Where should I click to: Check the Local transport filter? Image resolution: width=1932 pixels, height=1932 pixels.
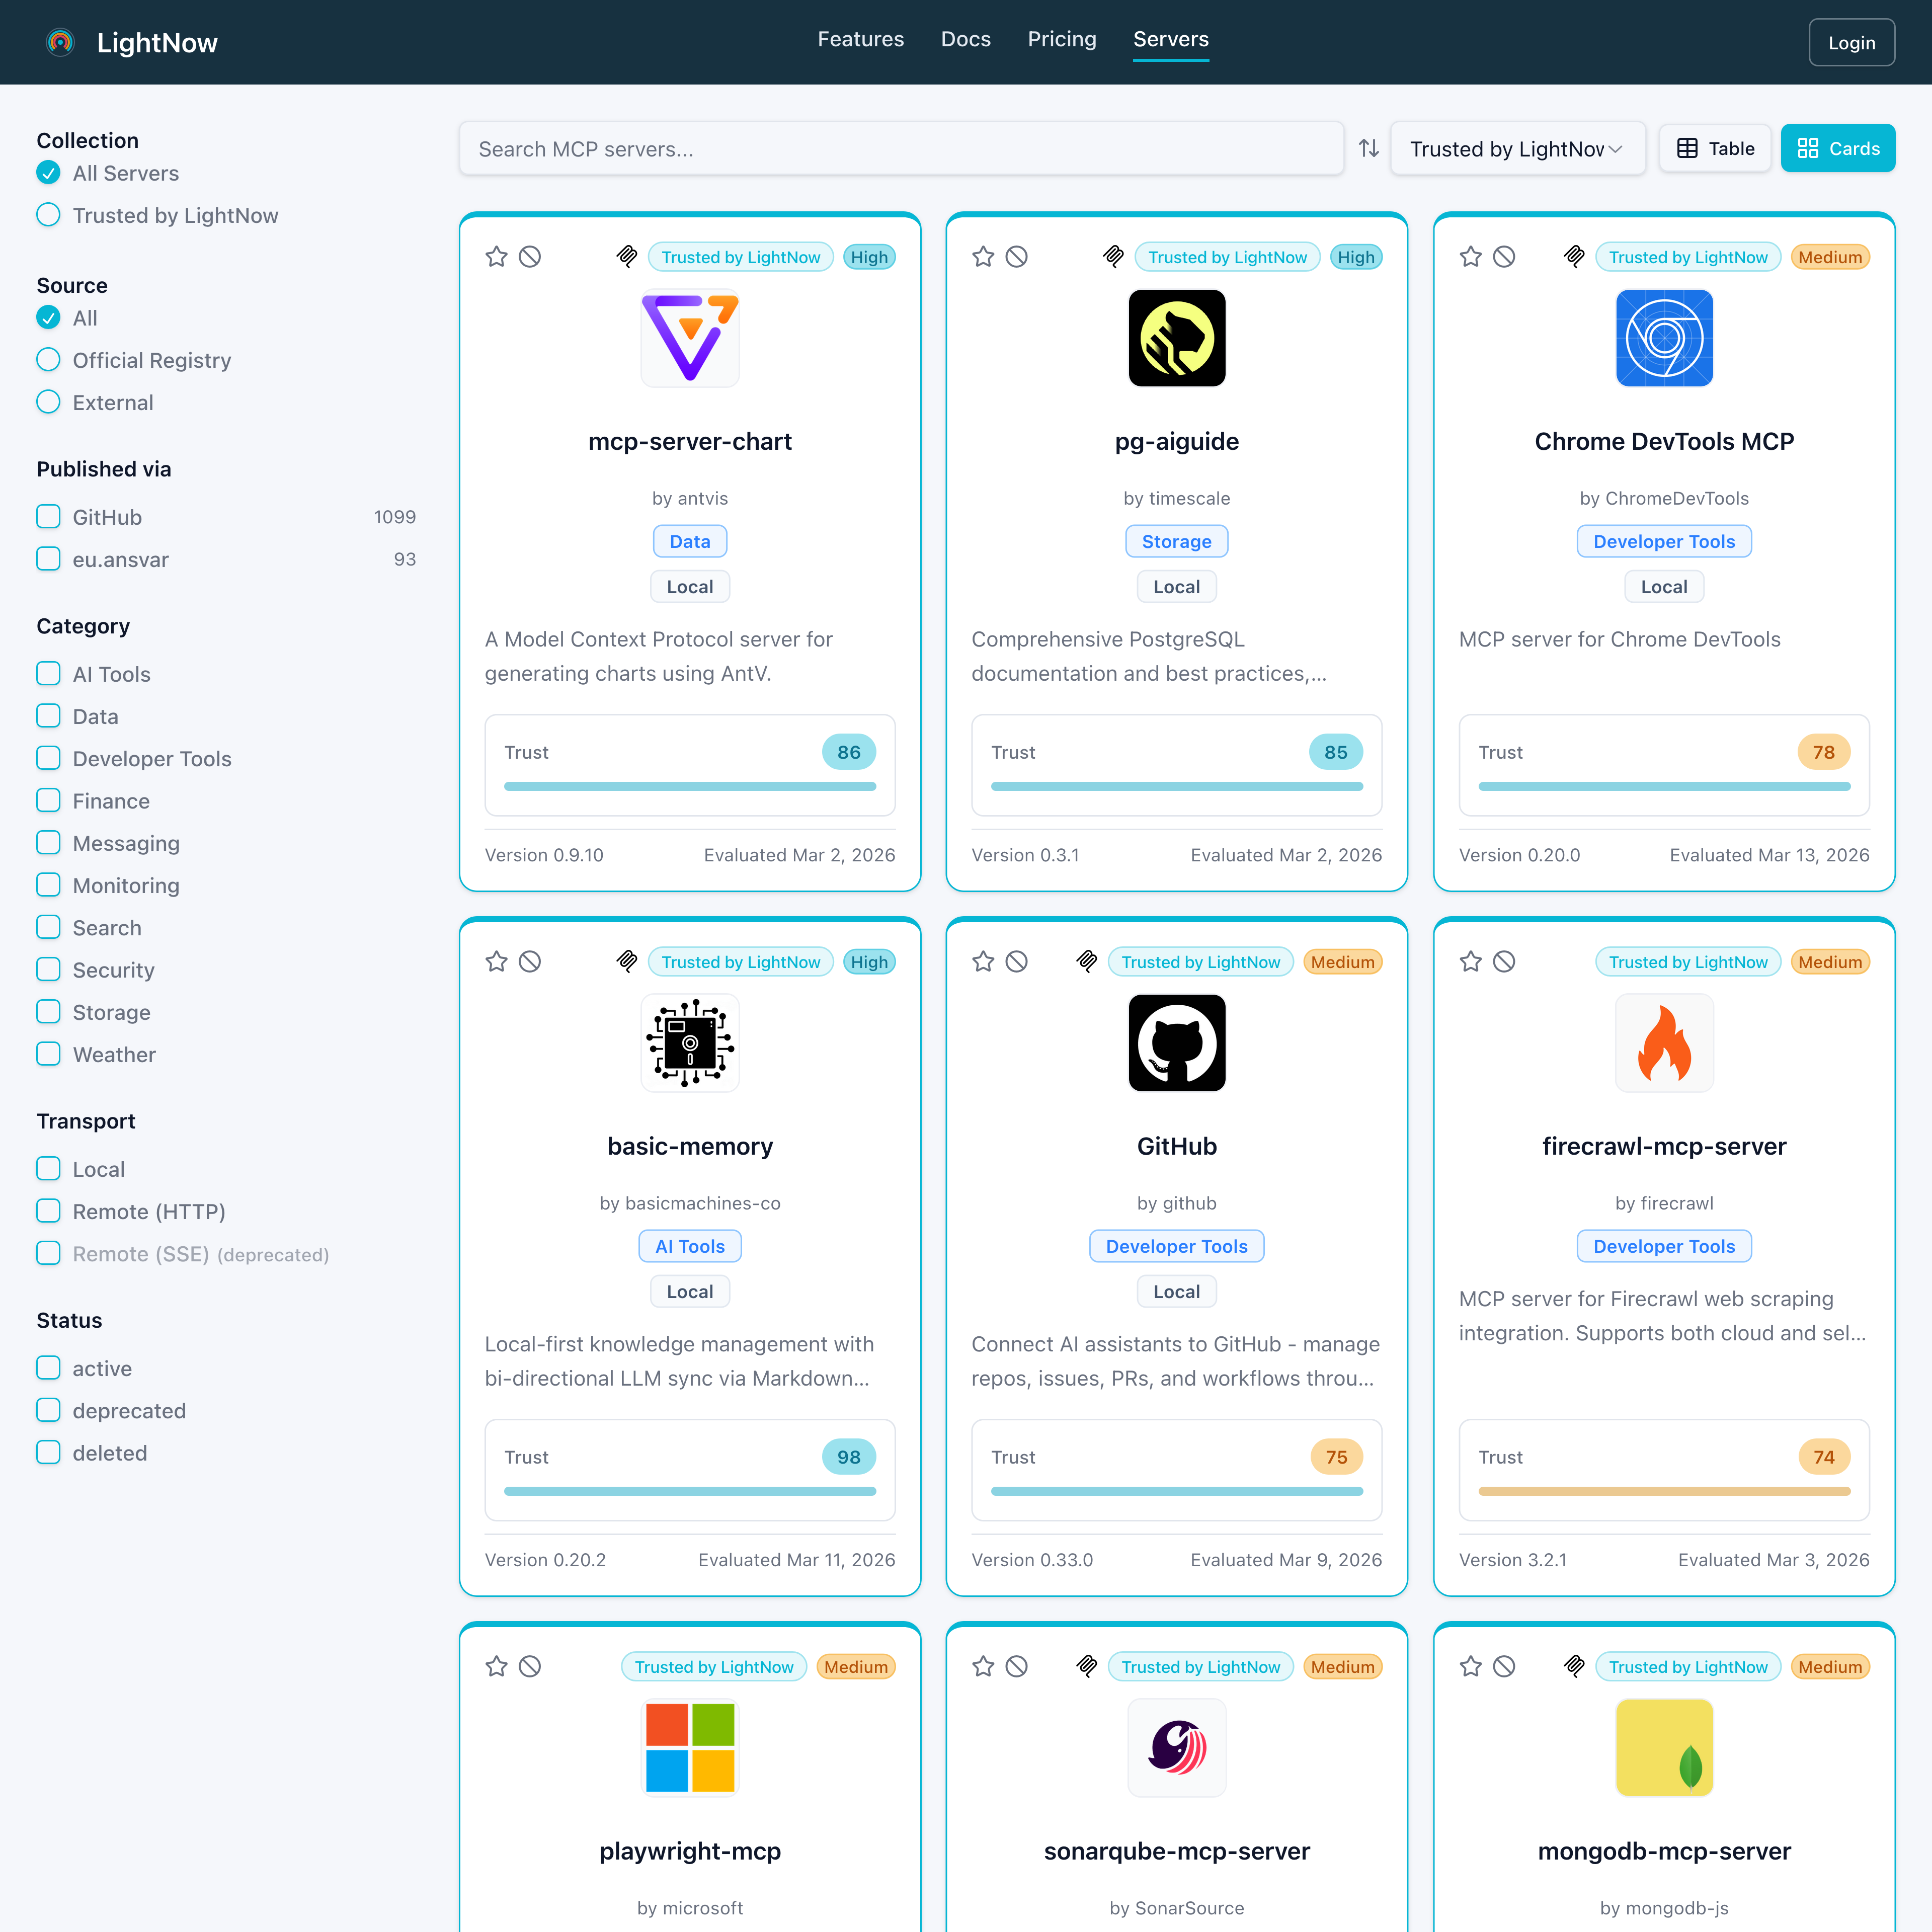[48, 1169]
